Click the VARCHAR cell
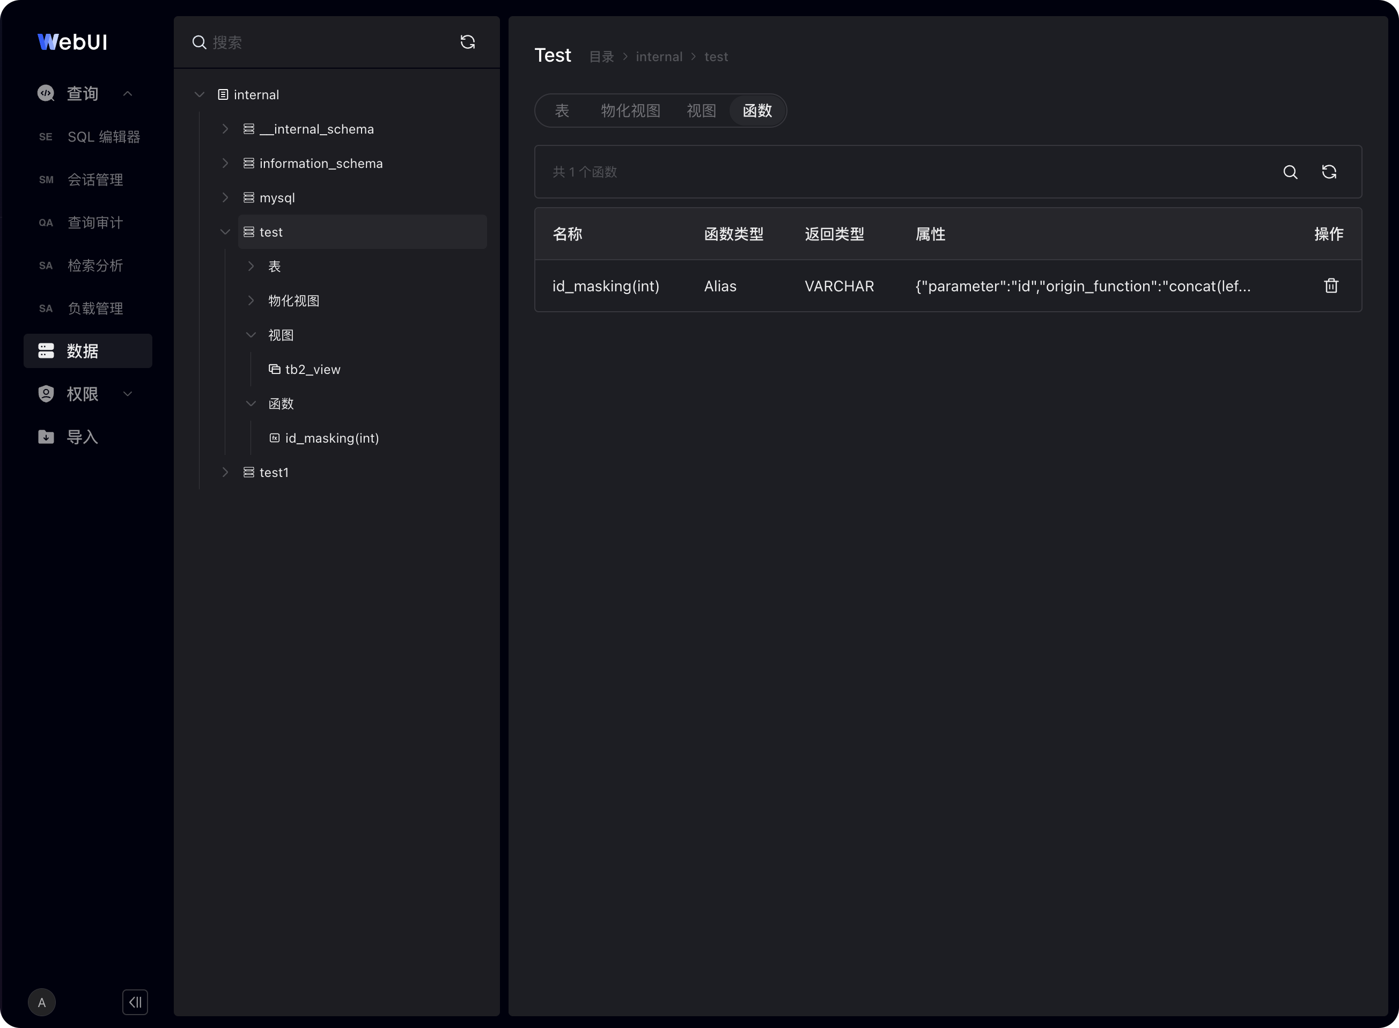The image size is (1399, 1028). (839, 287)
